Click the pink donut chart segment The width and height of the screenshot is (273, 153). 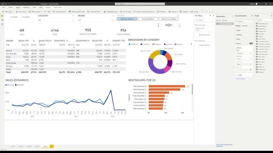(167, 69)
